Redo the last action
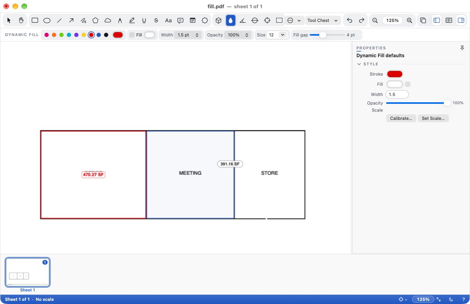The width and height of the screenshot is (470, 304). [362, 20]
